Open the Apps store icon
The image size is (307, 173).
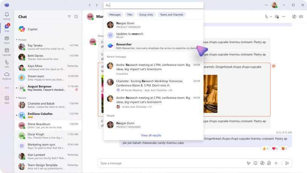(7, 100)
